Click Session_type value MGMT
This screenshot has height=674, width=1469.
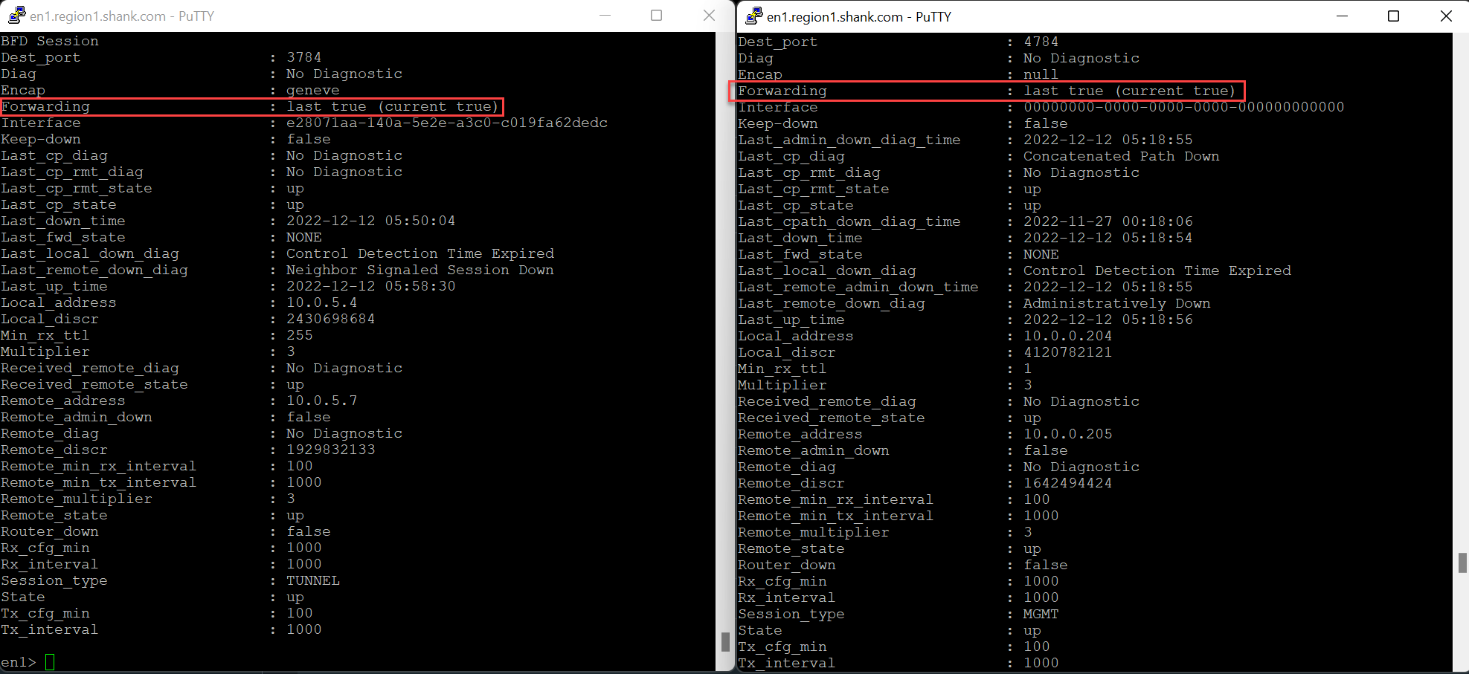click(x=1041, y=614)
